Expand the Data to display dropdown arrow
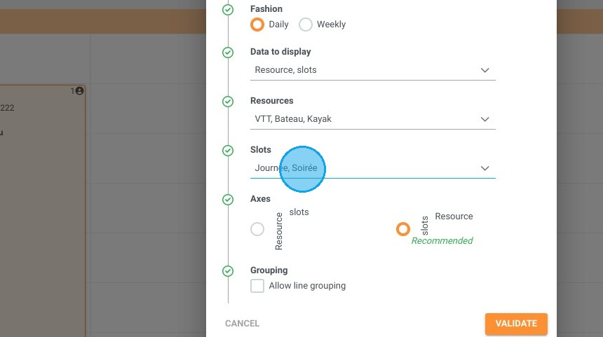The image size is (603, 337). click(485, 70)
